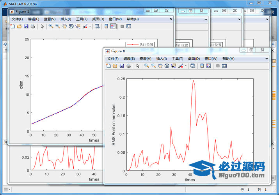Select Edit Plot arrow in Figure 1 toolbar
Viewport: 279px width, 195px height.
(42, 26)
